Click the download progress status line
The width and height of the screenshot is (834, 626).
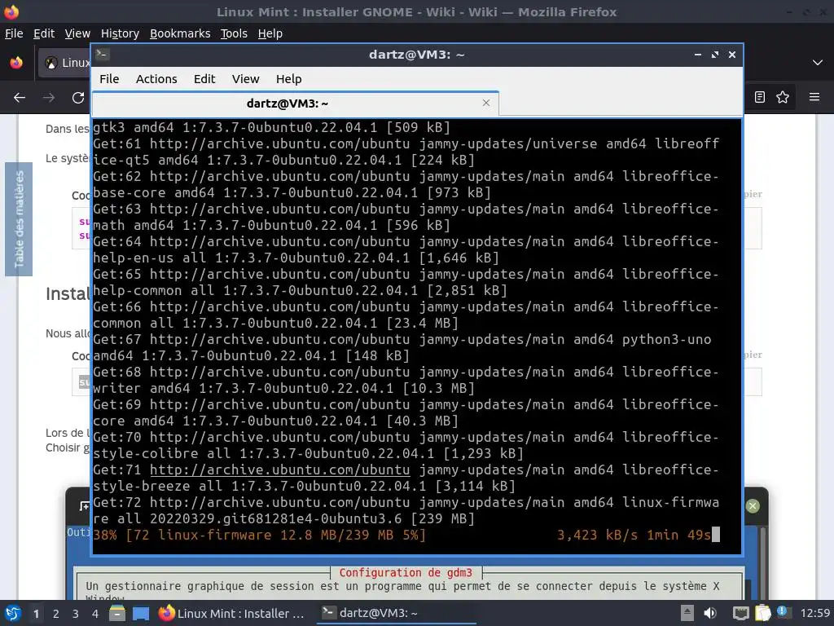(x=406, y=535)
